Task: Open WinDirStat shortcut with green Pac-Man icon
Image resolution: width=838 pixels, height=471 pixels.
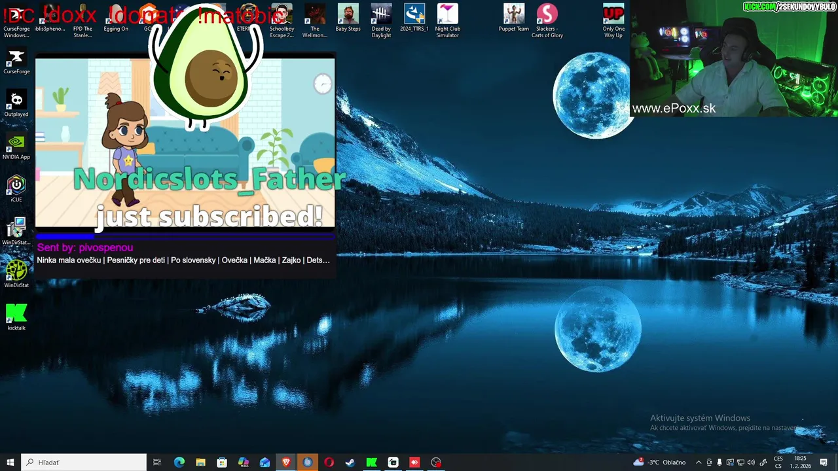Action: (16, 275)
